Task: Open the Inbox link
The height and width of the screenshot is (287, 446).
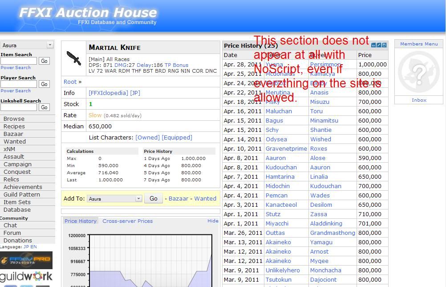Action: [x=419, y=100]
